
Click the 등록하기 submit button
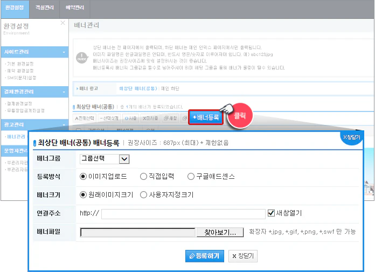point(205,256)
